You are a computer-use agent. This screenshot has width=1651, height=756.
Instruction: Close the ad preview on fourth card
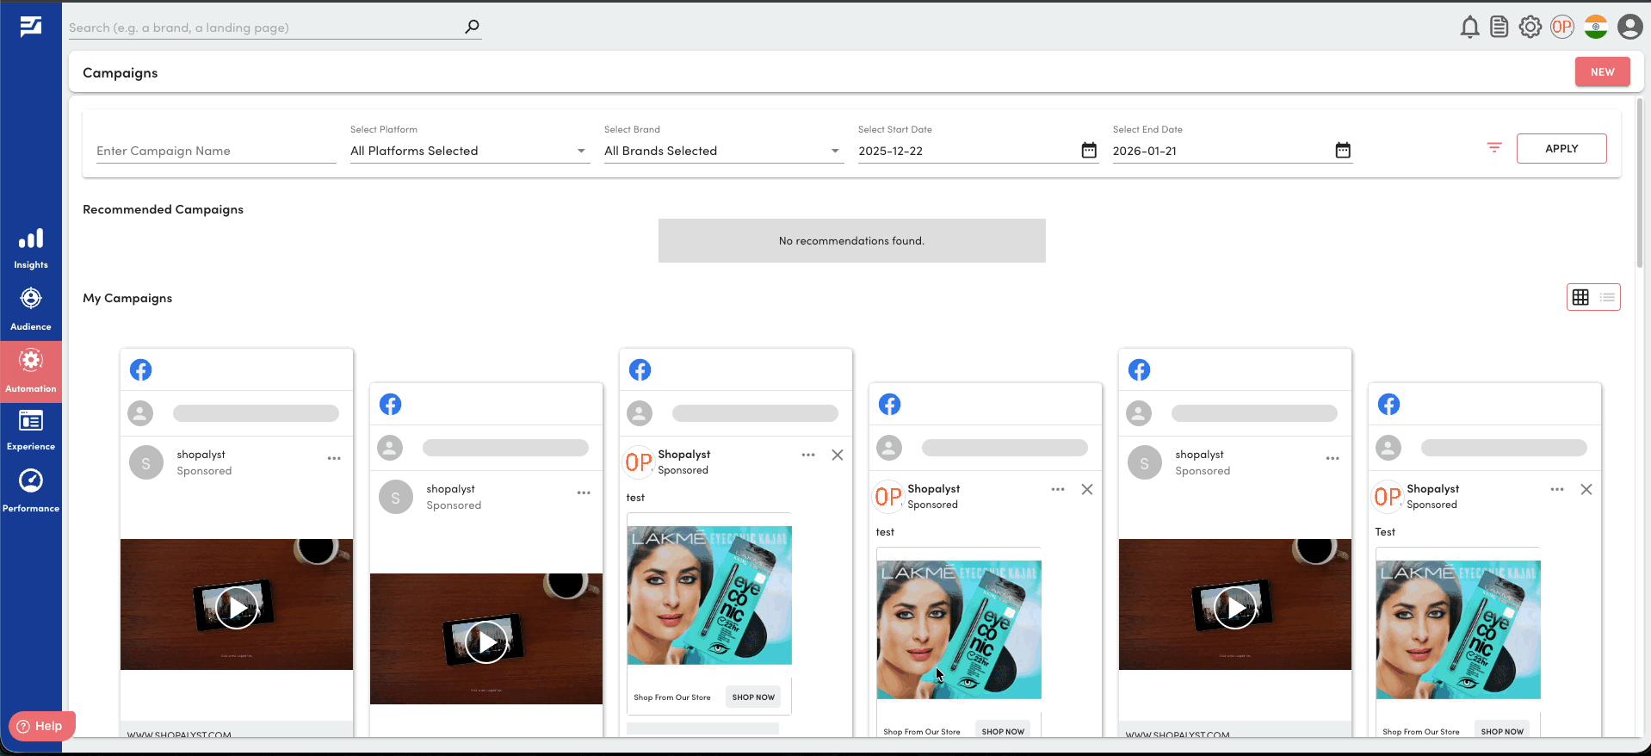coord(1087,489)
